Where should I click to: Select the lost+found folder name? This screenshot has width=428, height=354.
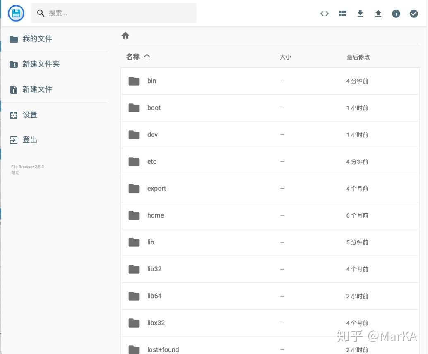(x=163, y=349)
